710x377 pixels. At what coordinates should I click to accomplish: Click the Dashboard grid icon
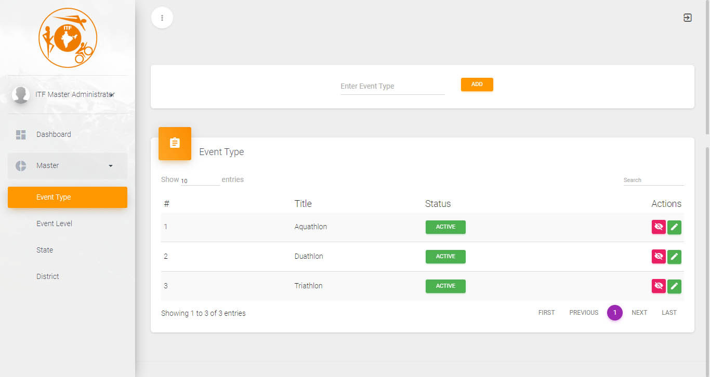[x=21, y=135]
